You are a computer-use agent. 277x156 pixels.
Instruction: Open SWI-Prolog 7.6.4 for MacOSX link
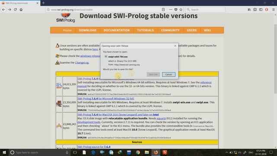[x=118, y=114]
